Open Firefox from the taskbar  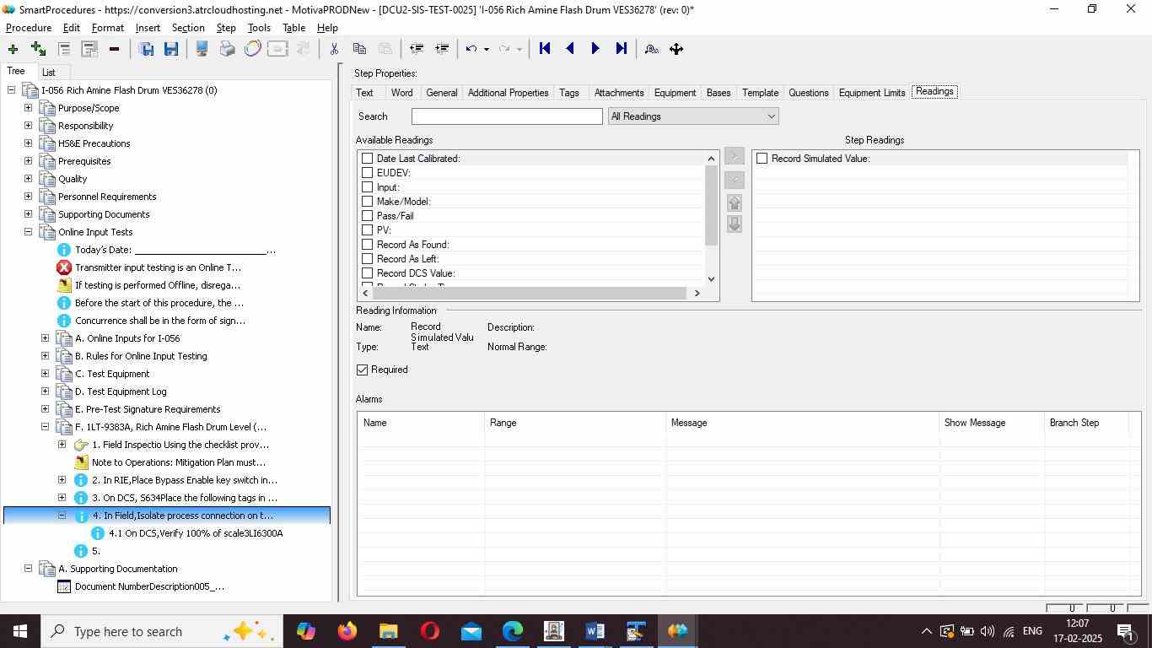click(x=347, y=631)
